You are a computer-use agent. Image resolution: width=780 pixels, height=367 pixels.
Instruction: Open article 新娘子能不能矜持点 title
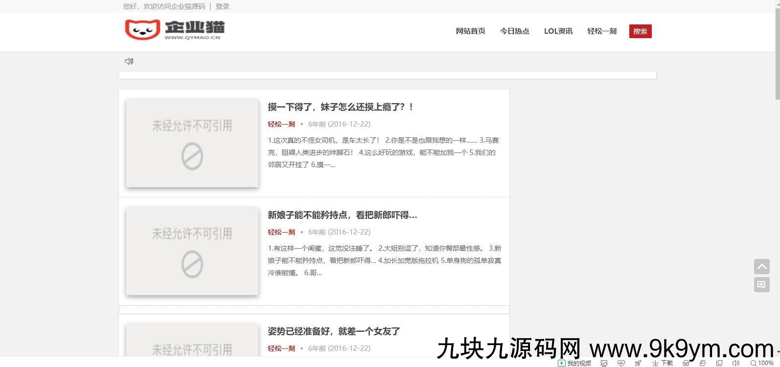pos(342,215)
